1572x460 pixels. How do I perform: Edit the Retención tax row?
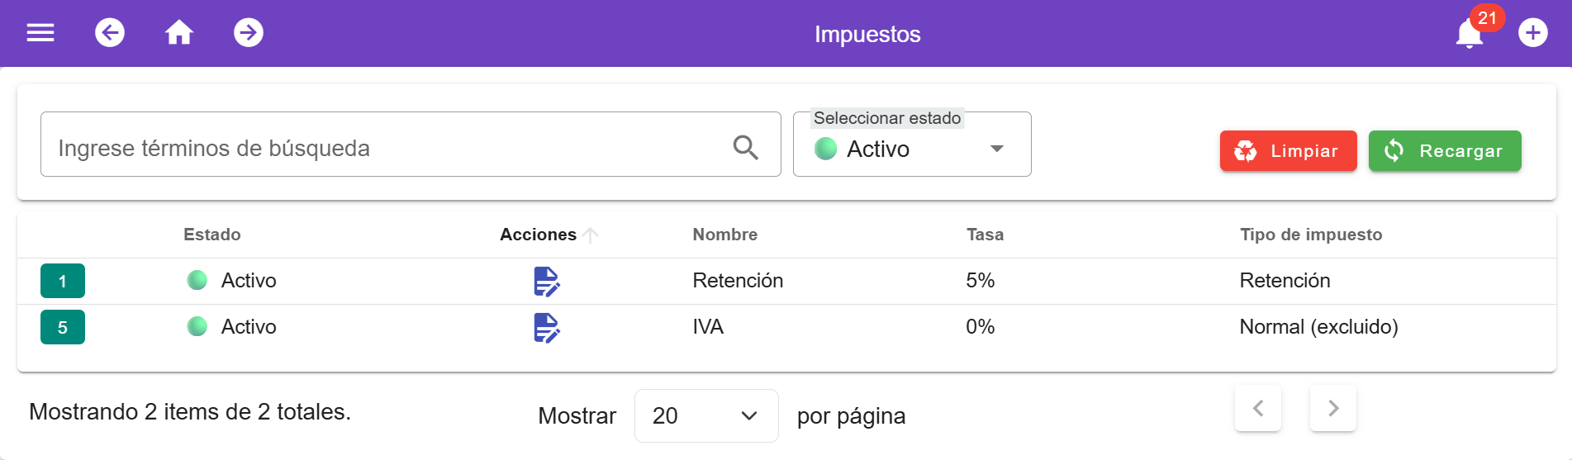(x=547, y=282)
